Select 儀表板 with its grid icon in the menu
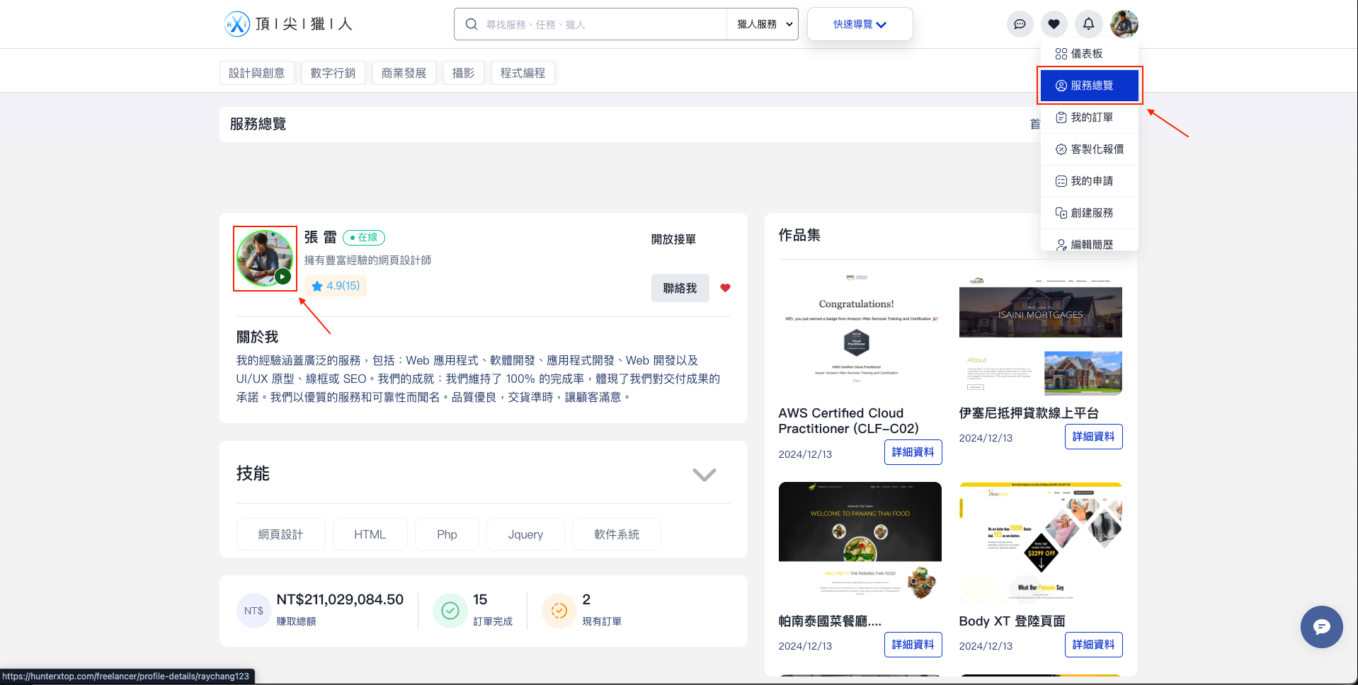The image size is (1358, 685). coord(1083,53)
